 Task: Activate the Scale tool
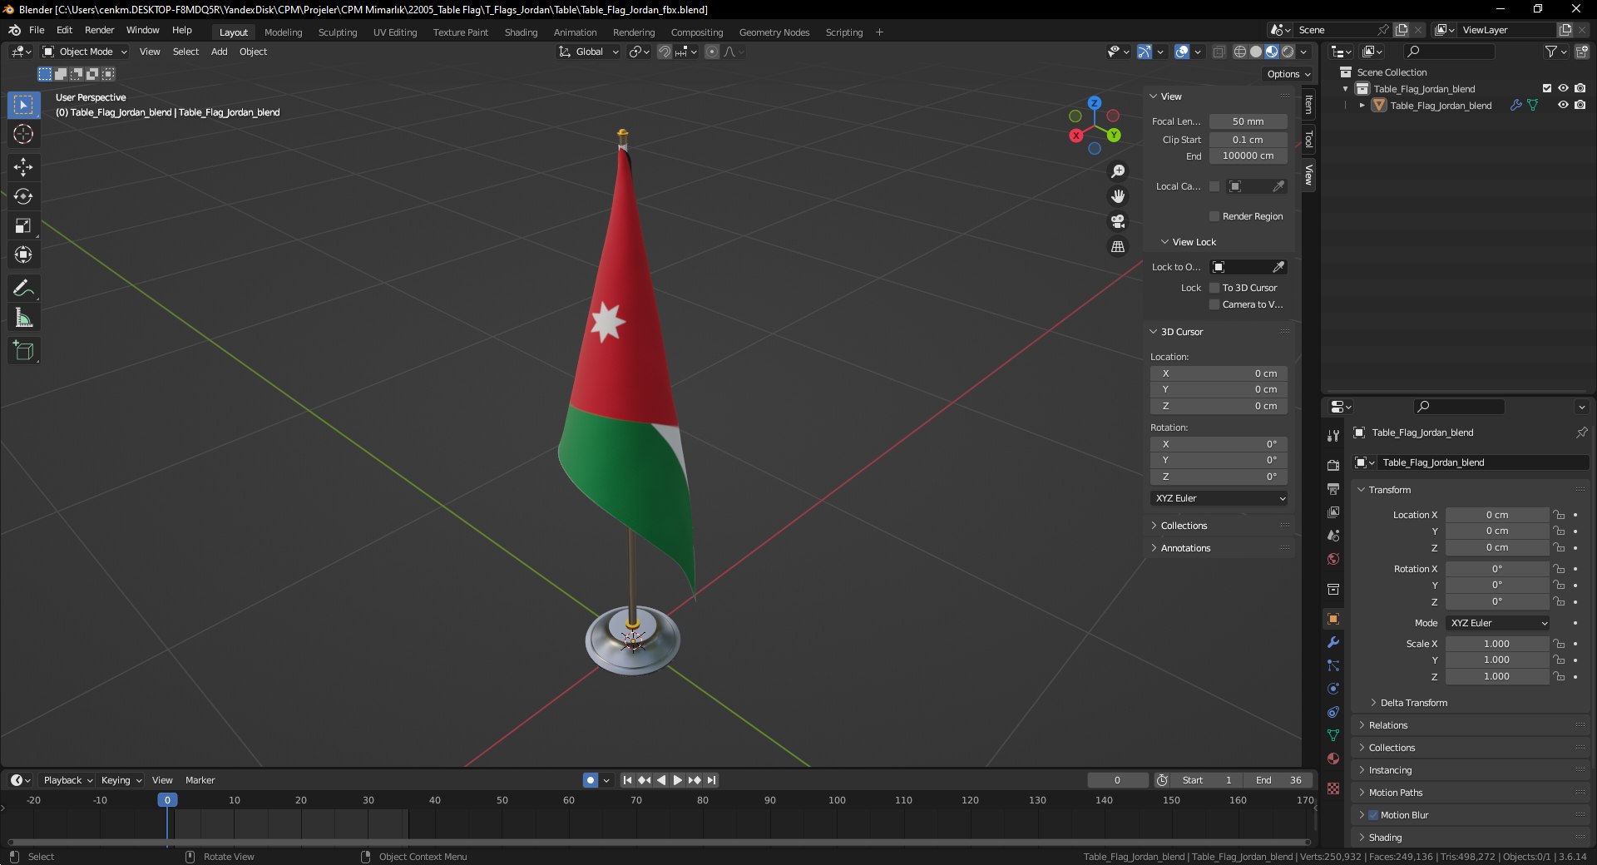point(23,225)
